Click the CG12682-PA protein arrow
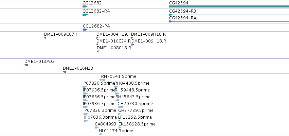 pyautogui.click(x=85, y=30)
